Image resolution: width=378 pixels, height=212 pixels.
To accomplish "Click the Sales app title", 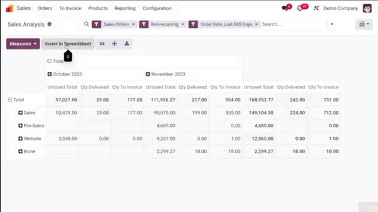I will (x=24, y=8).
